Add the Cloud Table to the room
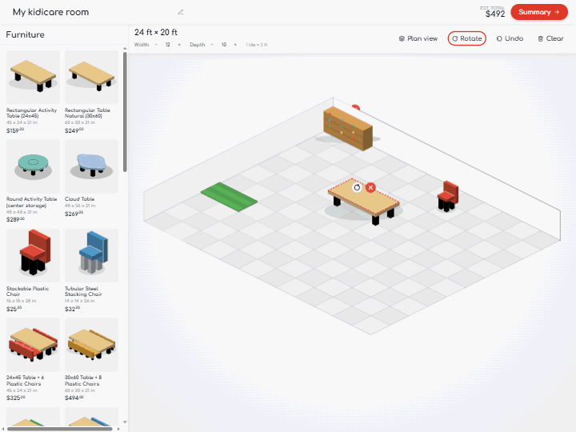Image resolution: width=576 pixels, height=432 pixels. coord(91,166)
